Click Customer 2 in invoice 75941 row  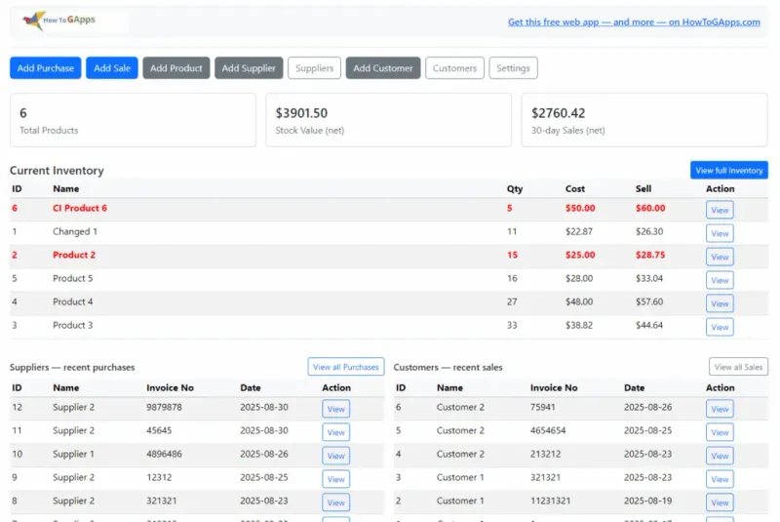point(460,407)
